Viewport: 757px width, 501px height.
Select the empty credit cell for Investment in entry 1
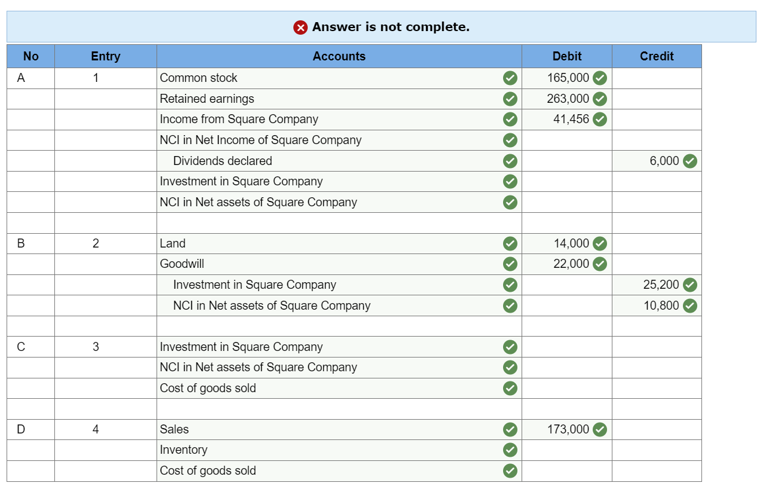coord(657,181)
